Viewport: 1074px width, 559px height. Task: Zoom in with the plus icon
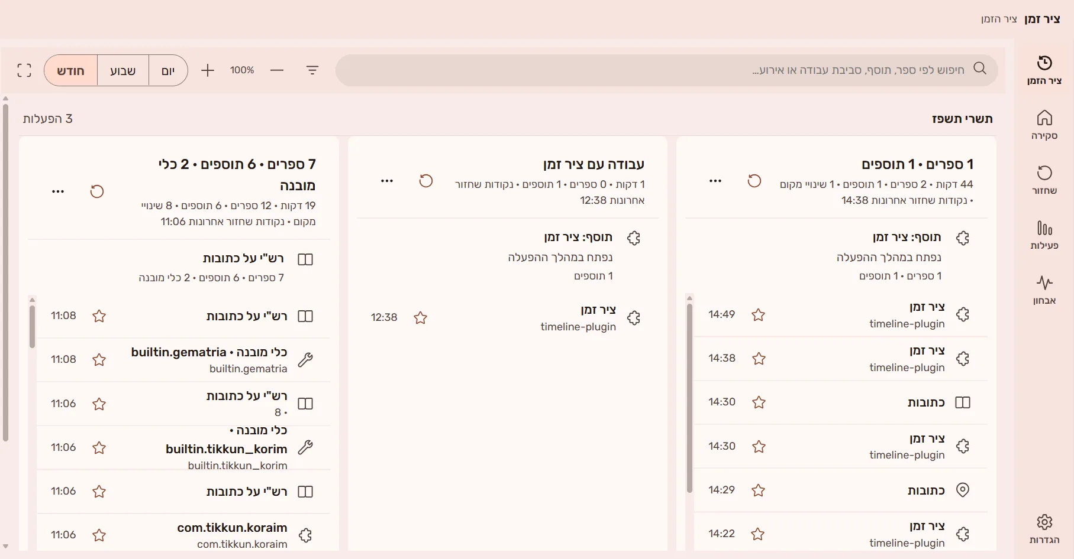click(x=208, y=71)
